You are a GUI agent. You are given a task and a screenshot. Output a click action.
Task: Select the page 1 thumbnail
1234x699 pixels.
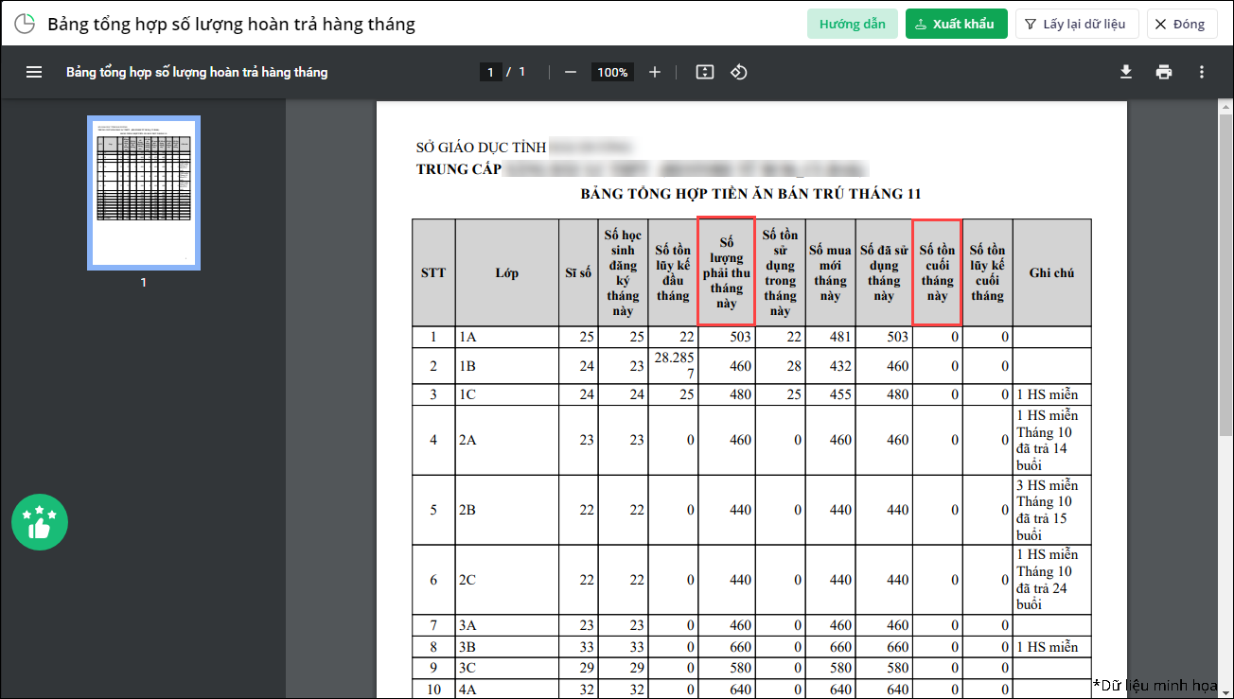[144, 193]
